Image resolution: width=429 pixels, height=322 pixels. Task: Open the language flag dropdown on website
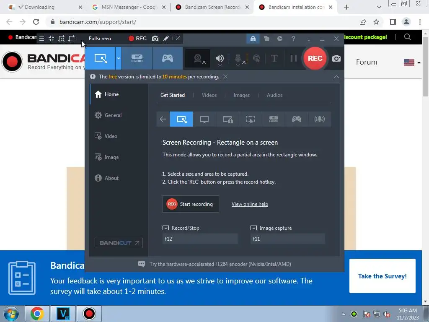coord(412,62)
